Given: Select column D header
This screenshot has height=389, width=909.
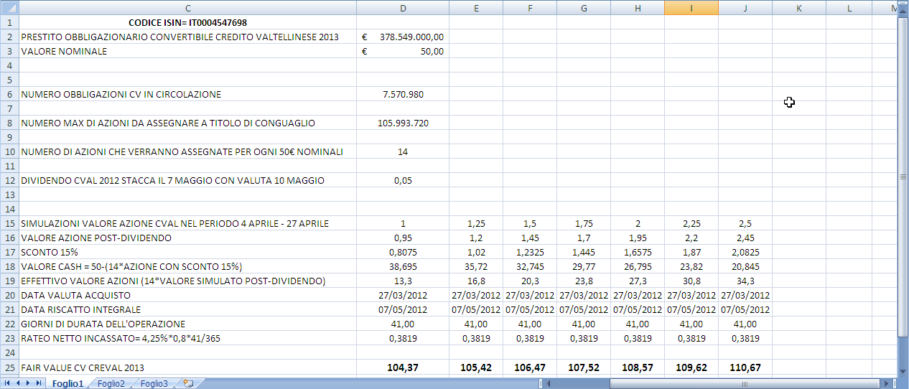Looking at the screenshot, I should point(403,8).
